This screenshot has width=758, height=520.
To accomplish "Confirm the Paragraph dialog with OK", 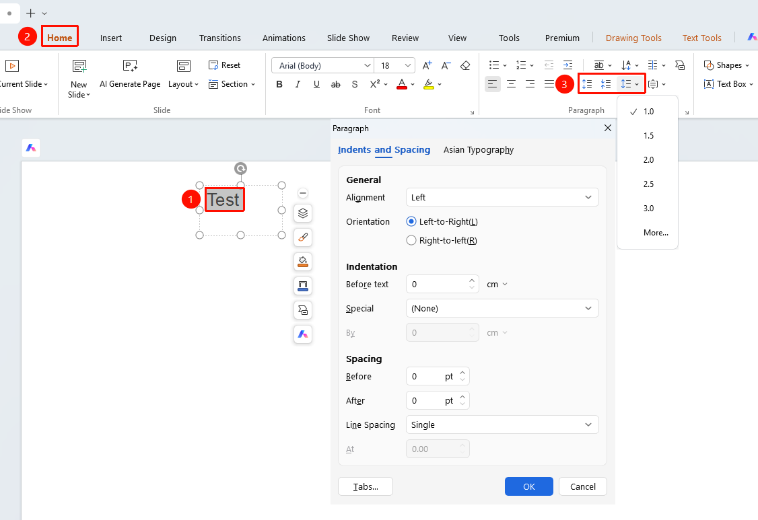I will pos(529,486).
